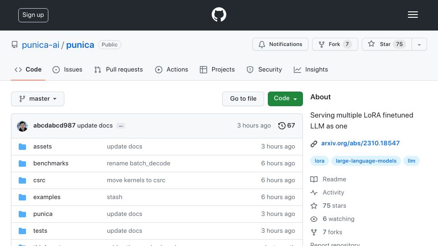The height and width of the screenshot is (246, 438).
Task: Open the 6 watching link
Action: pyautogui.click(x=339, y=219)
